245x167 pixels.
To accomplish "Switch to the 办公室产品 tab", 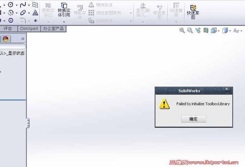I will tap(53, 29).
